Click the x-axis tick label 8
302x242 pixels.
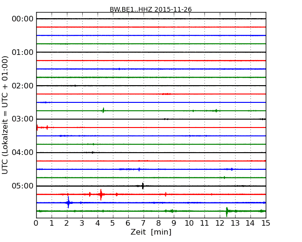[158, 223]
